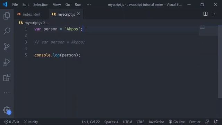The image size is (222, 125).
Task: Click Minify in the status bar
Action: (31, 122)
